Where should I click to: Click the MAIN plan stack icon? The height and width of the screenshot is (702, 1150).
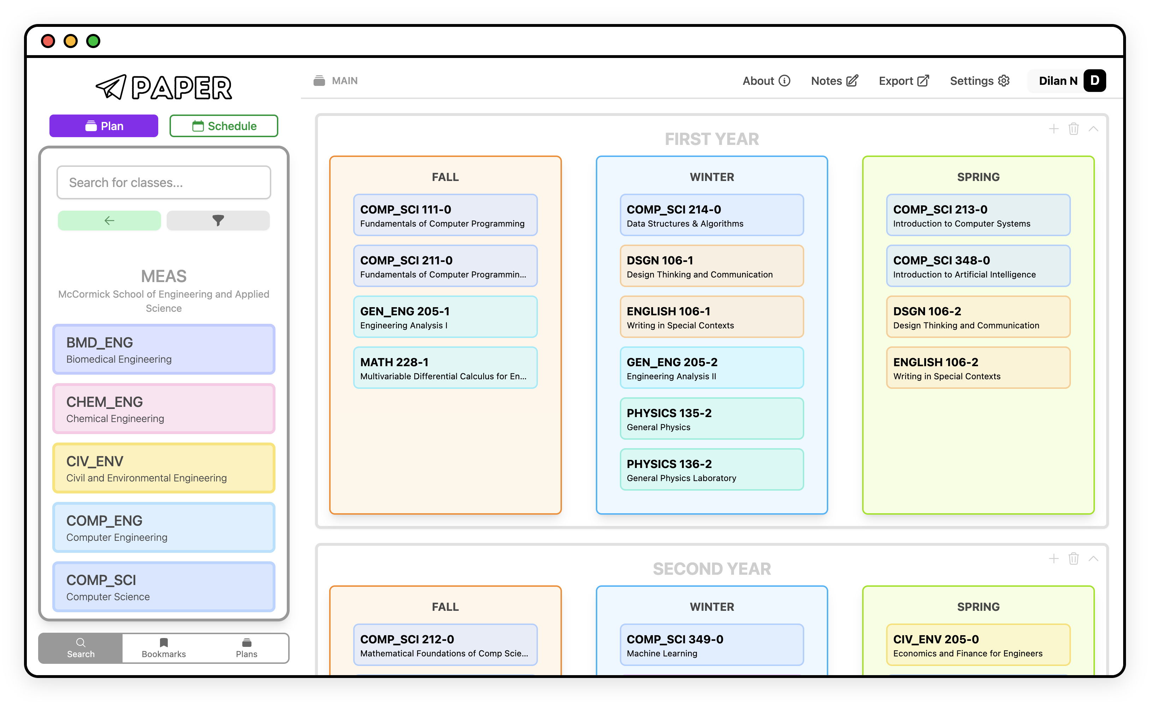point(319,81)
